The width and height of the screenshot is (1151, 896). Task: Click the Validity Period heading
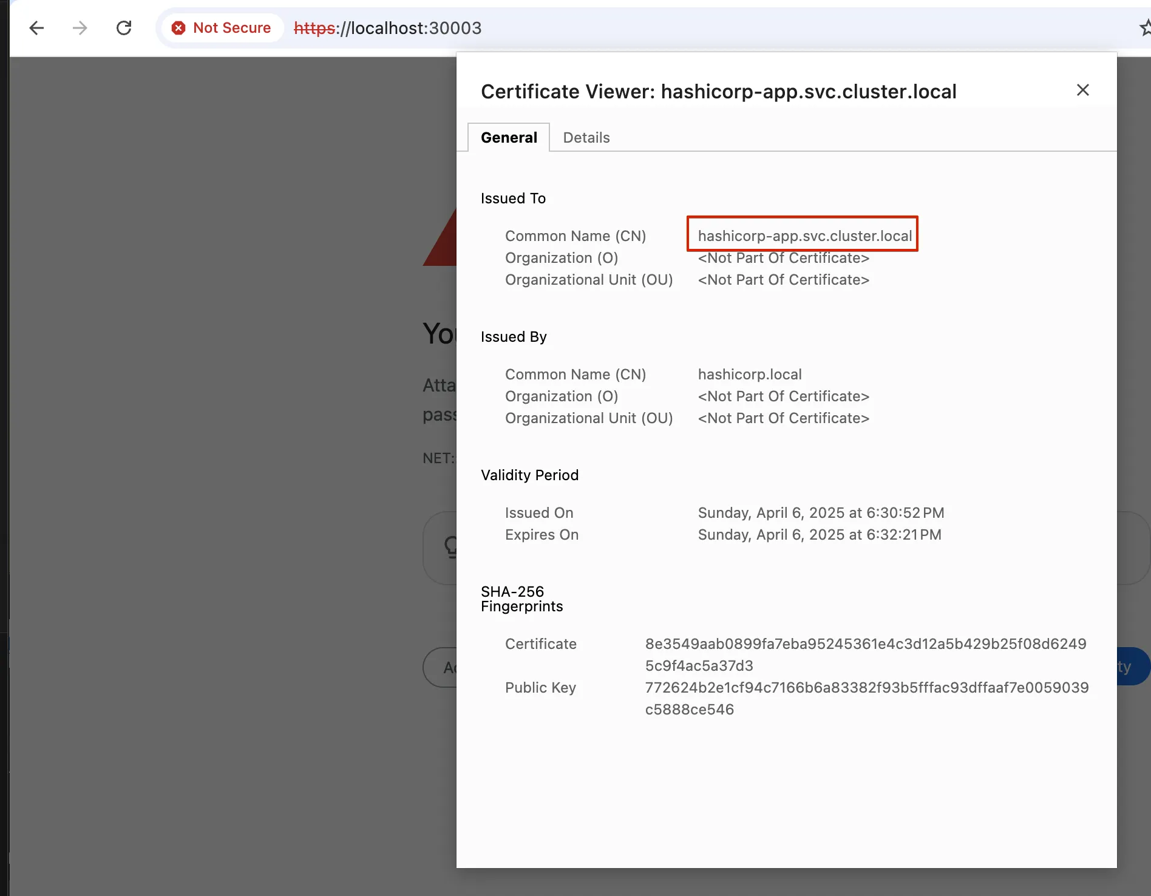(x=529, y=475)
